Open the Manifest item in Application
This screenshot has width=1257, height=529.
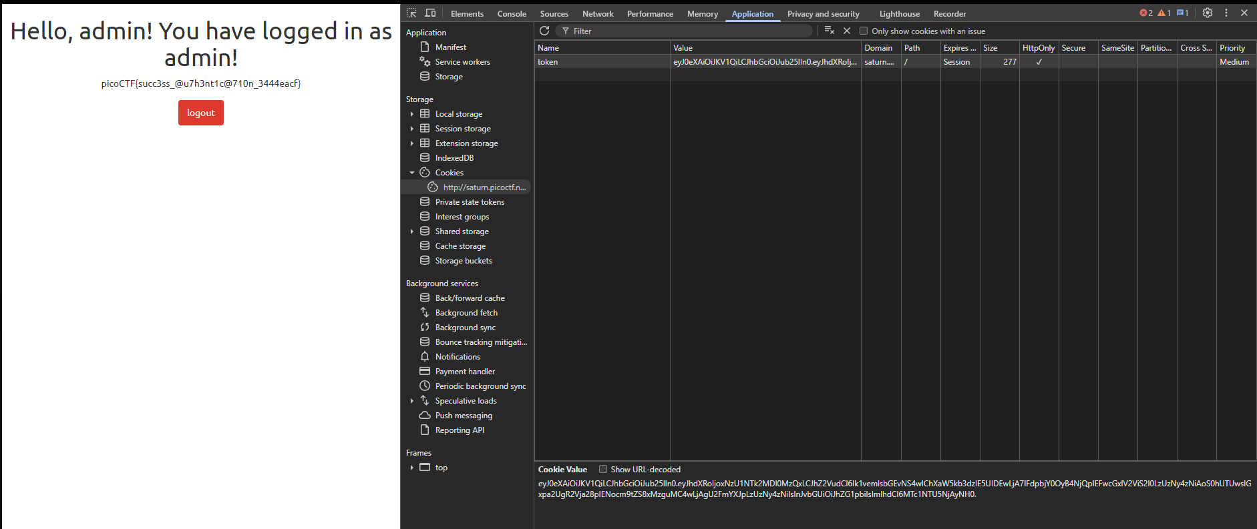click(x=450, y=47)
